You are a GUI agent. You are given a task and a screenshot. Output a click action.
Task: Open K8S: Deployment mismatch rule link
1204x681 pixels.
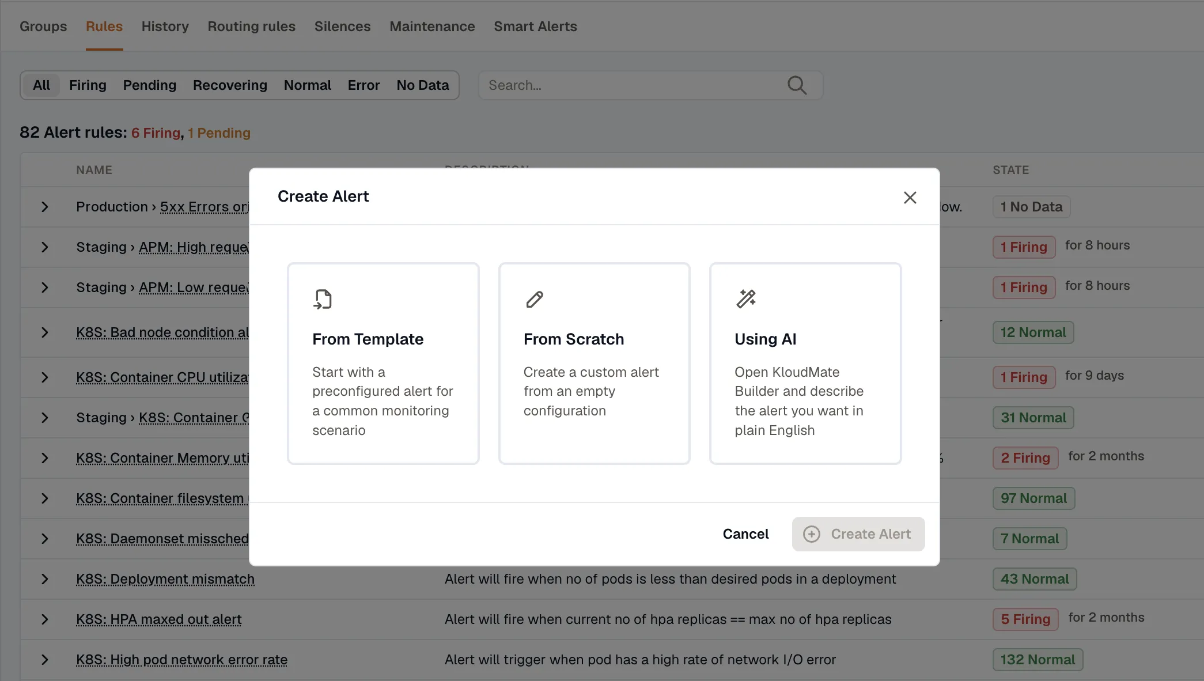(165, 579)
